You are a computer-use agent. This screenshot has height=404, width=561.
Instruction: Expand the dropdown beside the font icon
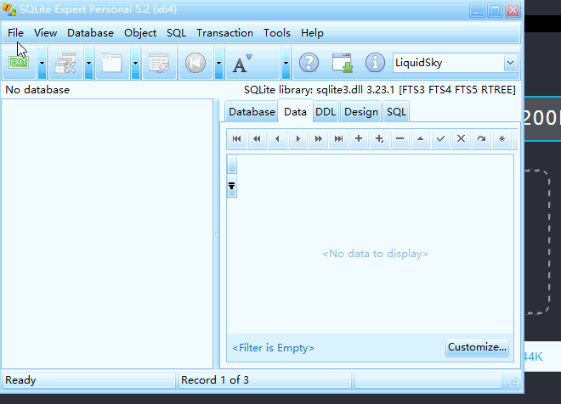(286, 63)
